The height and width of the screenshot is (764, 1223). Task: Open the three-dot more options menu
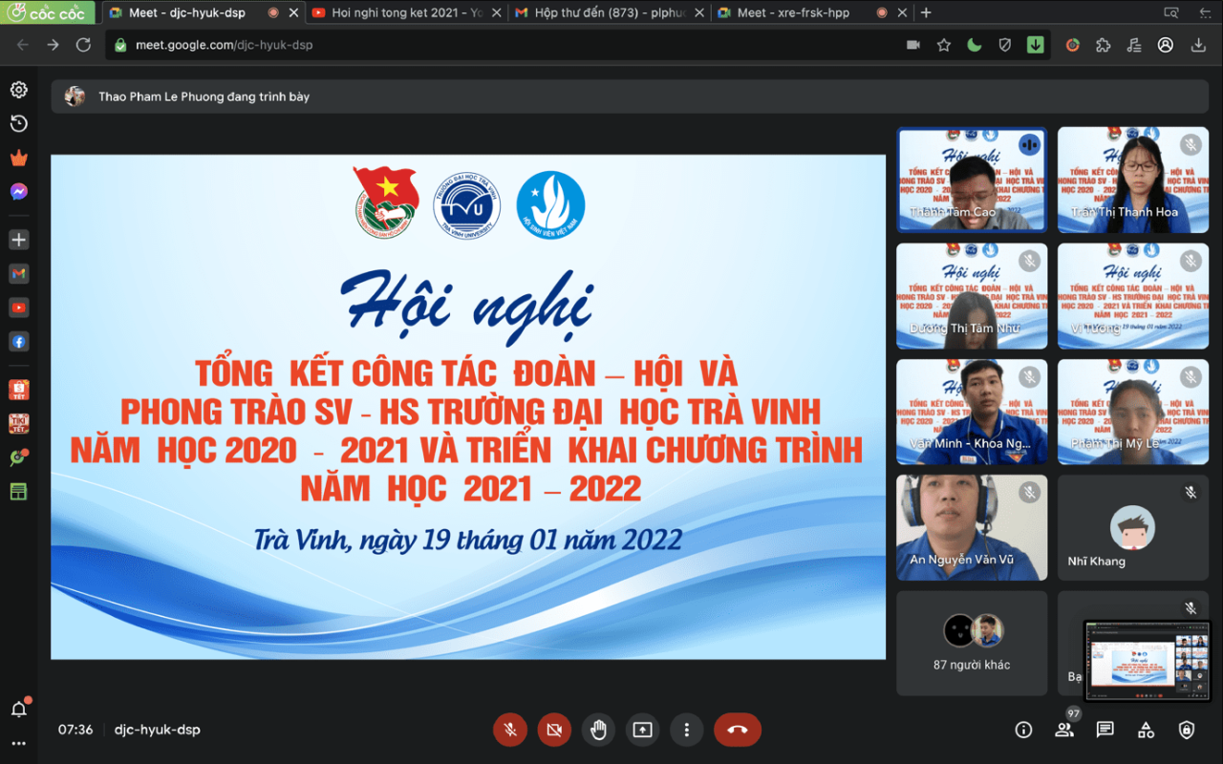tap(686, 730)
